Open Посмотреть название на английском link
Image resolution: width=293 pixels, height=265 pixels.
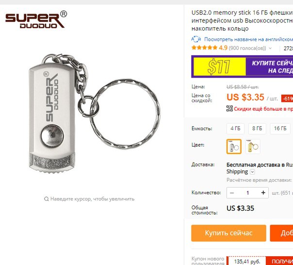pos(248,39)
